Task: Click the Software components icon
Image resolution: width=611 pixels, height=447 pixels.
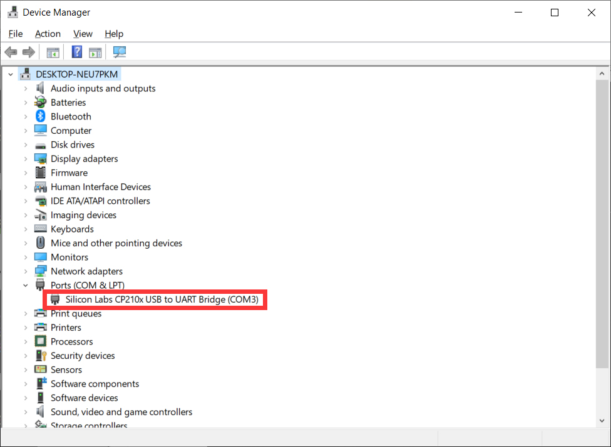Action: tap(41, 383)
